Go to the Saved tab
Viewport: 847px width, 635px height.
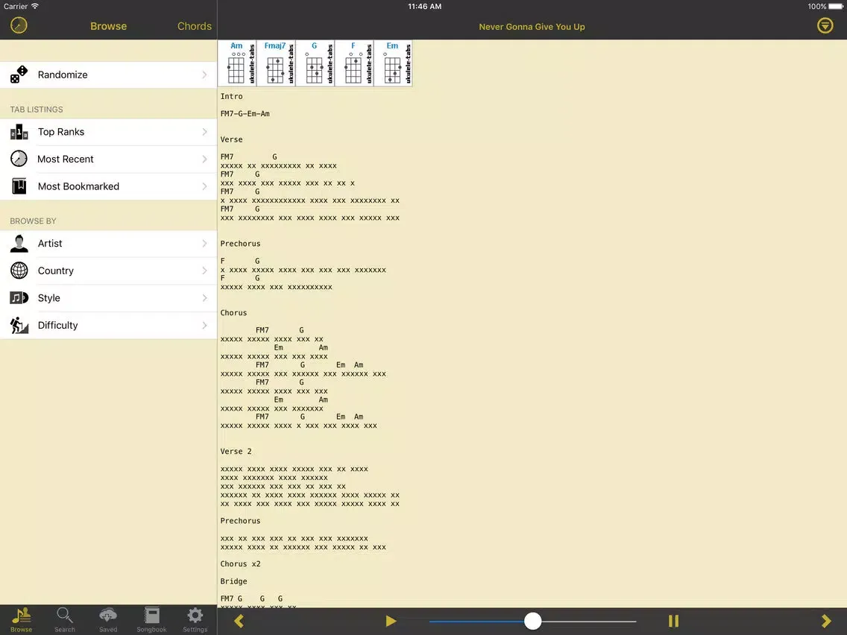pos(108,619)
